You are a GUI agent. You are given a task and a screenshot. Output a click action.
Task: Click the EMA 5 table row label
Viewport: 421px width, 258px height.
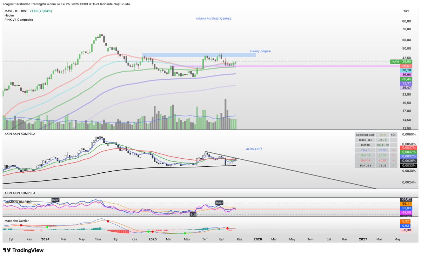click(365, 150)
